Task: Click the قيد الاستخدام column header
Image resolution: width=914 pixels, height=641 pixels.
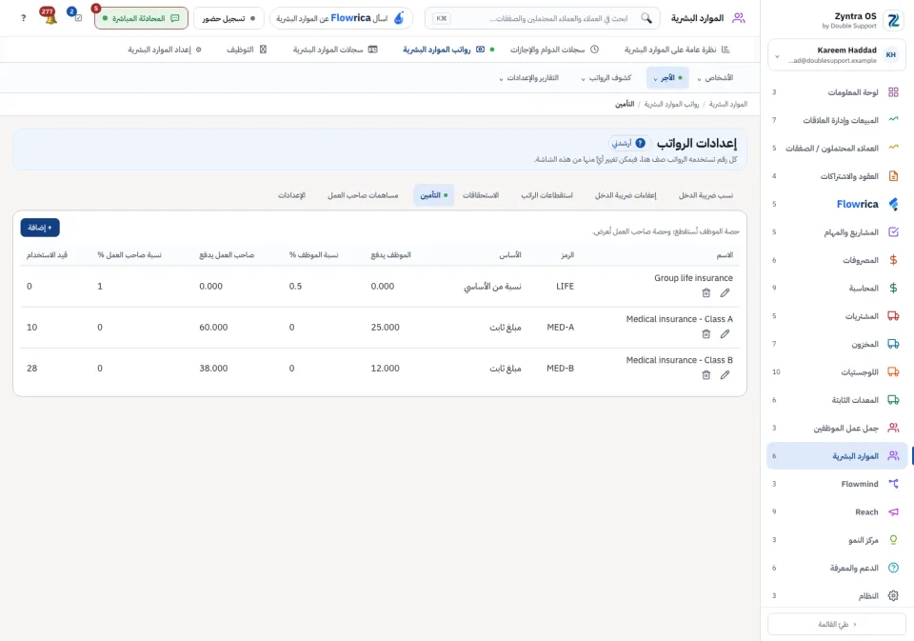Action: point(47,255)
